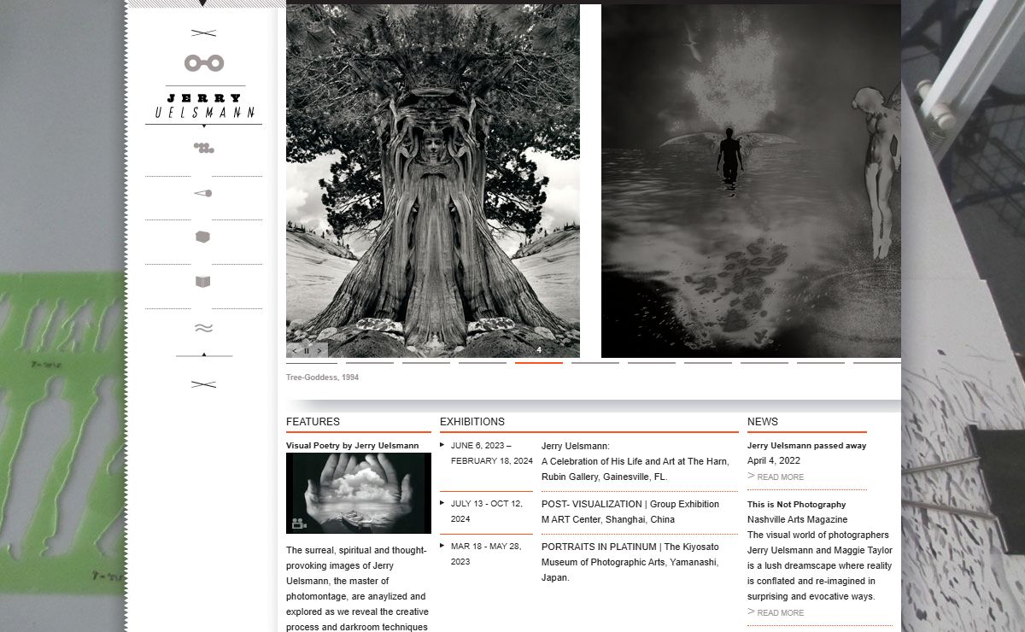Screen dimensions: 1025x632
Task: Click 'Nashville Arts Magazine' text
Action: [x=798, y=519]
